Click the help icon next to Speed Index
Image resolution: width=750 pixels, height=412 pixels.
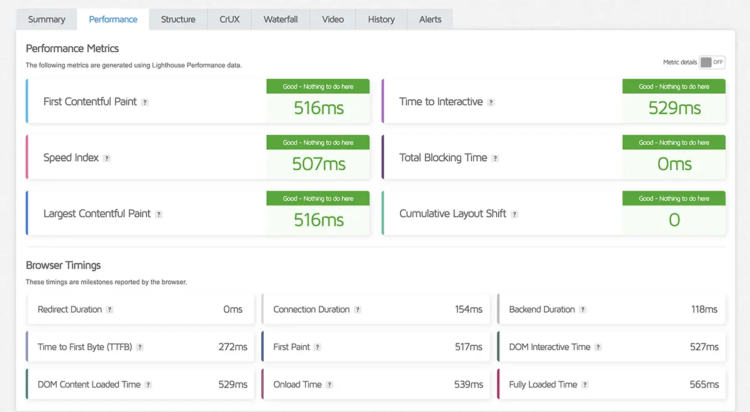107,159
